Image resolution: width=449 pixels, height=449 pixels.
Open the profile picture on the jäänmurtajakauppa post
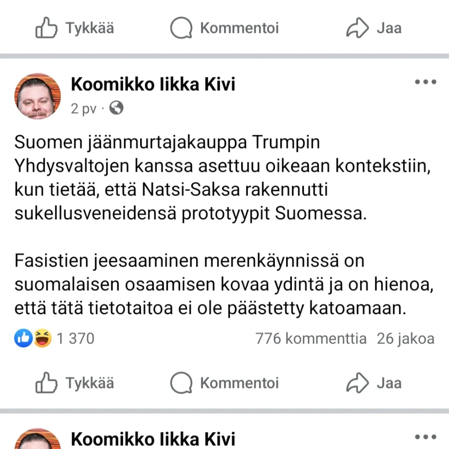(38, 96)
